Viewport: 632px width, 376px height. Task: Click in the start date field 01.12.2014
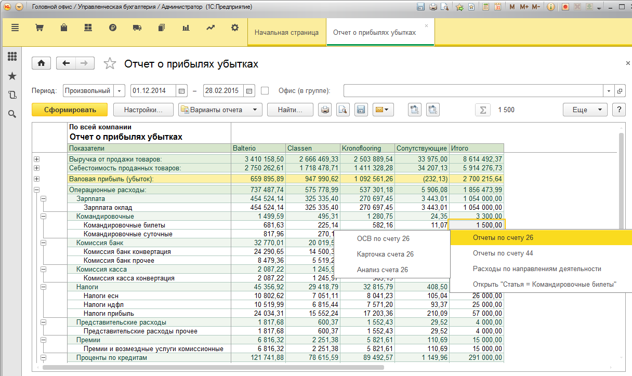pyautogui.click(x=153, y=90)
